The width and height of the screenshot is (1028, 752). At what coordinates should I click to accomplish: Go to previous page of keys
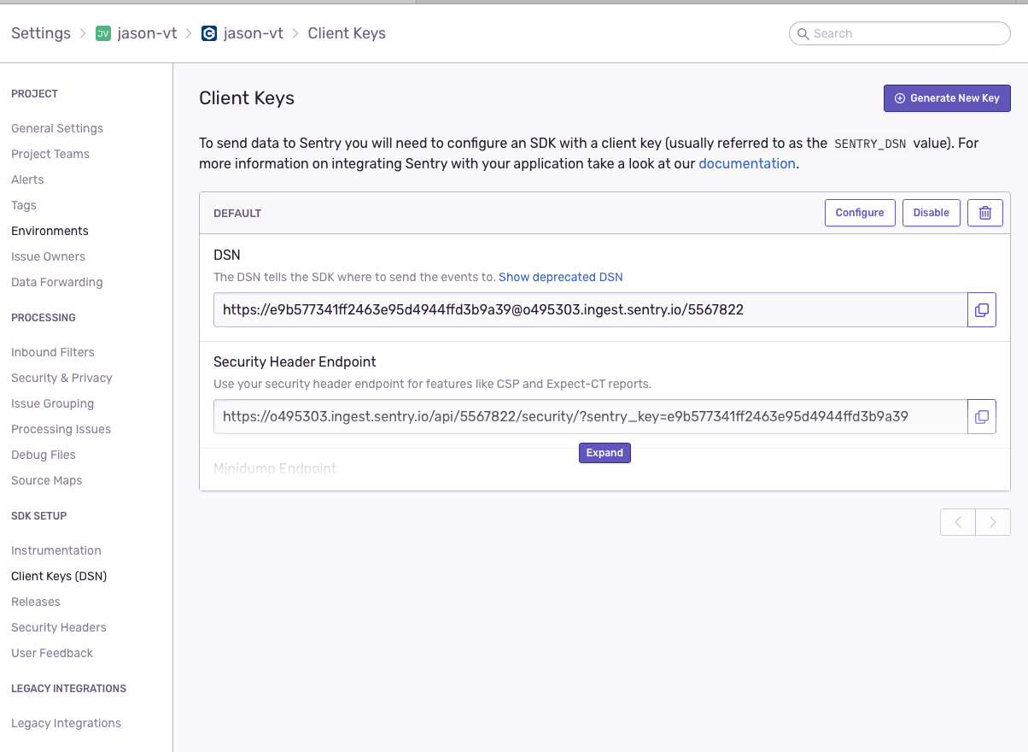click(958, 522)
